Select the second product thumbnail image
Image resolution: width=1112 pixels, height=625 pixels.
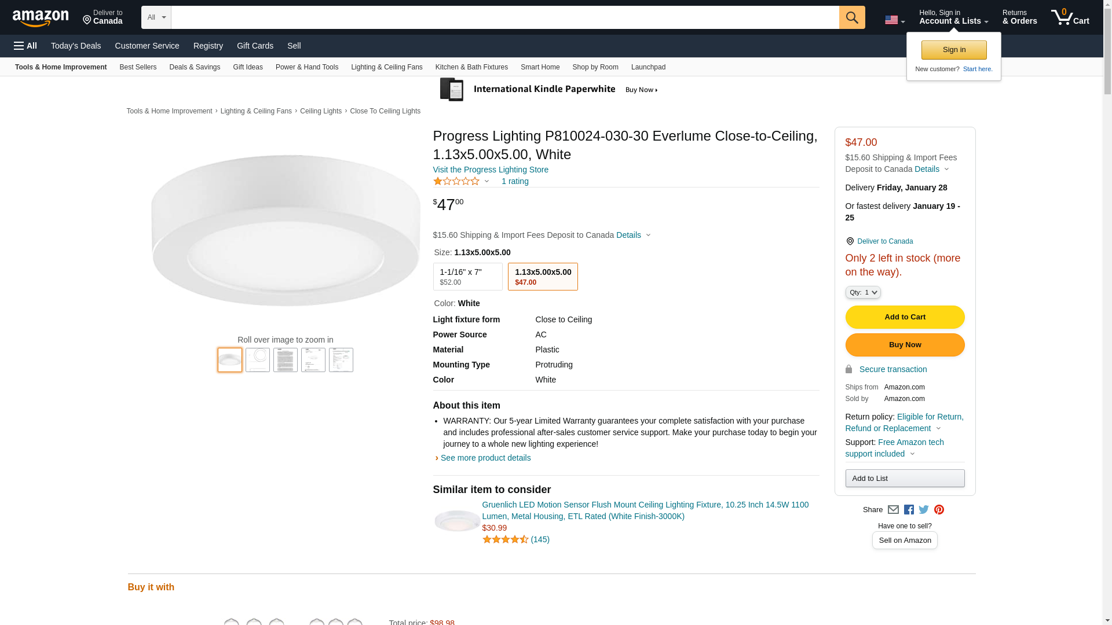point(258,360)
